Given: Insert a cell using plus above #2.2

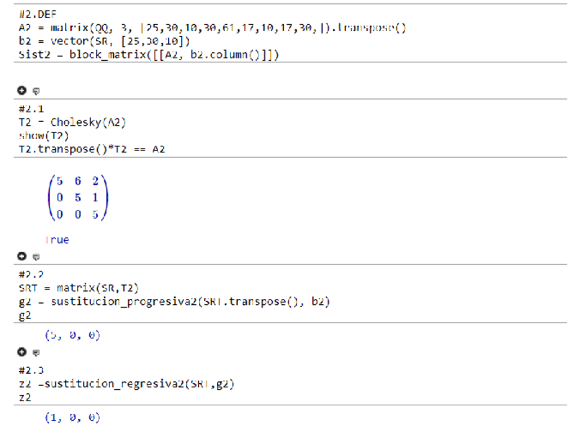Looking at the screenshot, I should point(22,256).
